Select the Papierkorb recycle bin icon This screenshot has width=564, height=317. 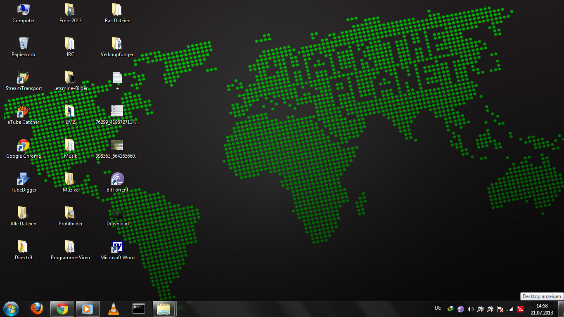pyautogui.click(x=24, y=44)
